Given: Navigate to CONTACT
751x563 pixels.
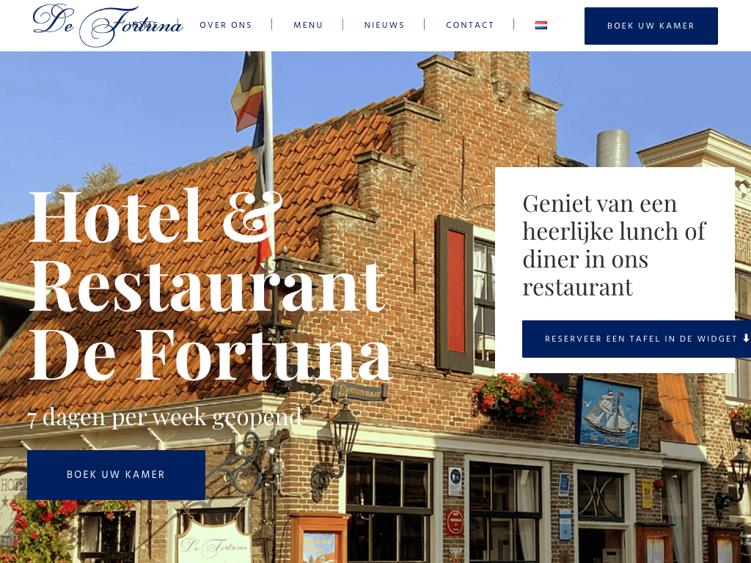Looking at the screenshot, I should (x=470, y=25).
